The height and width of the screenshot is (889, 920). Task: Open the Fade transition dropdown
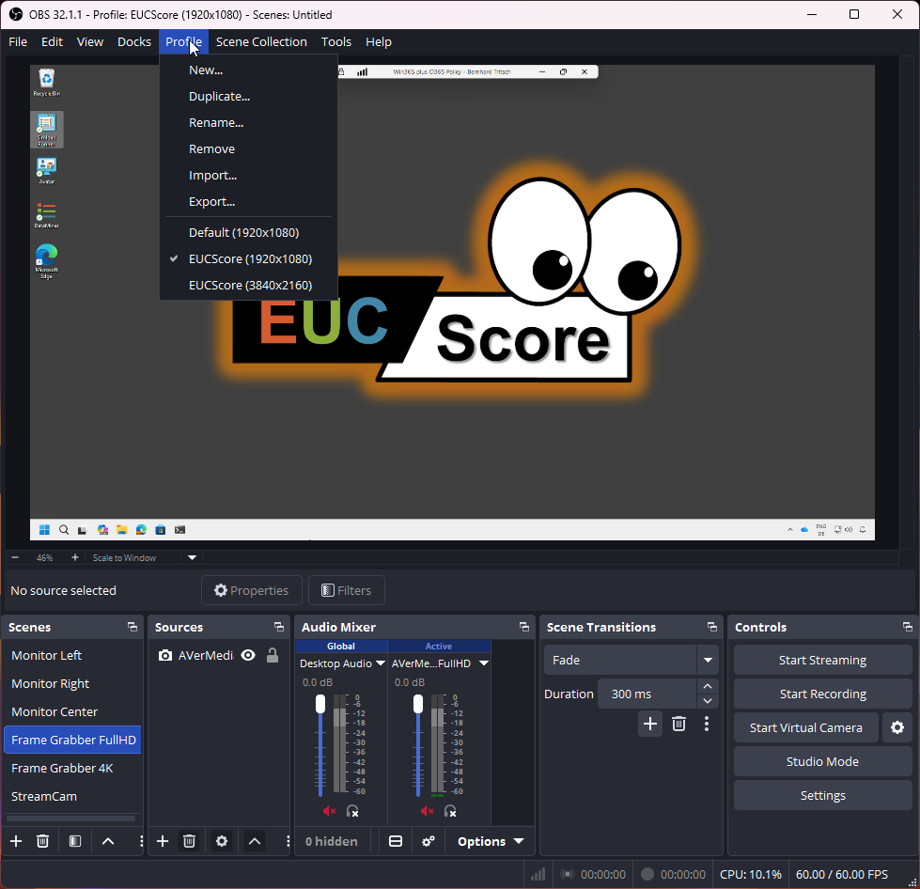(x=631, y=660)
